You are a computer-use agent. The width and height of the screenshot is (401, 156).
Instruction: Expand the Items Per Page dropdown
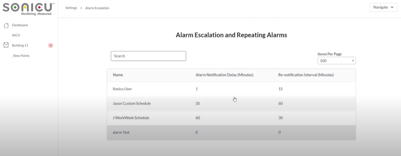tap(337, 61)
